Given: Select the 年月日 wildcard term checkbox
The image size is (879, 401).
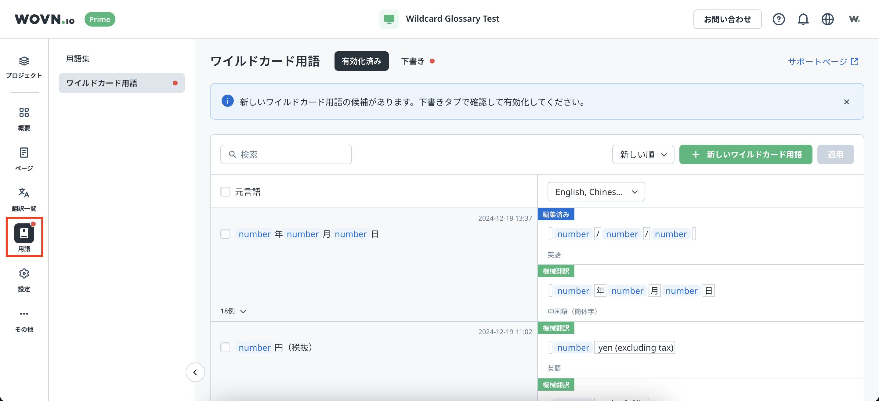Looking at the screenshot, I should (225, 234).
